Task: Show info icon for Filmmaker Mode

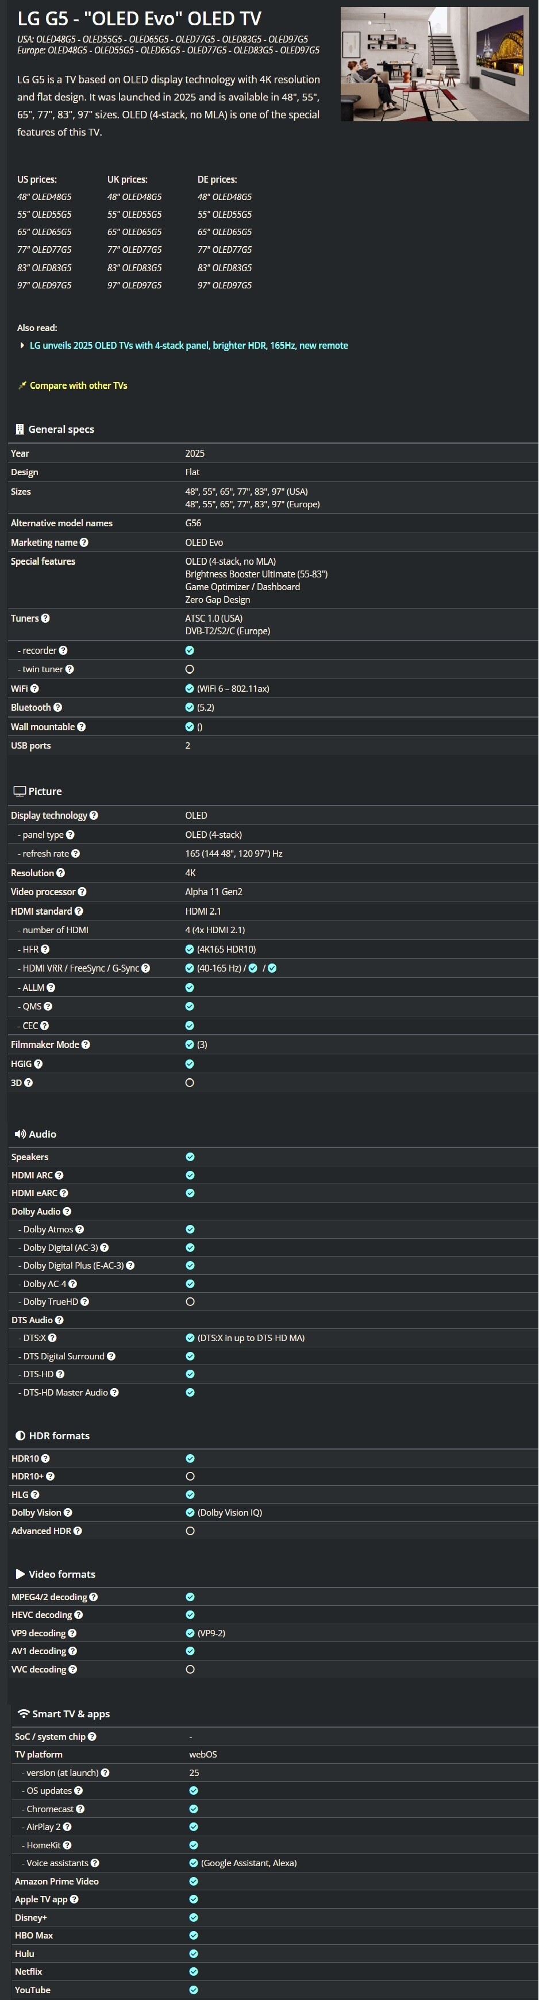Action: pos(86,1045)
